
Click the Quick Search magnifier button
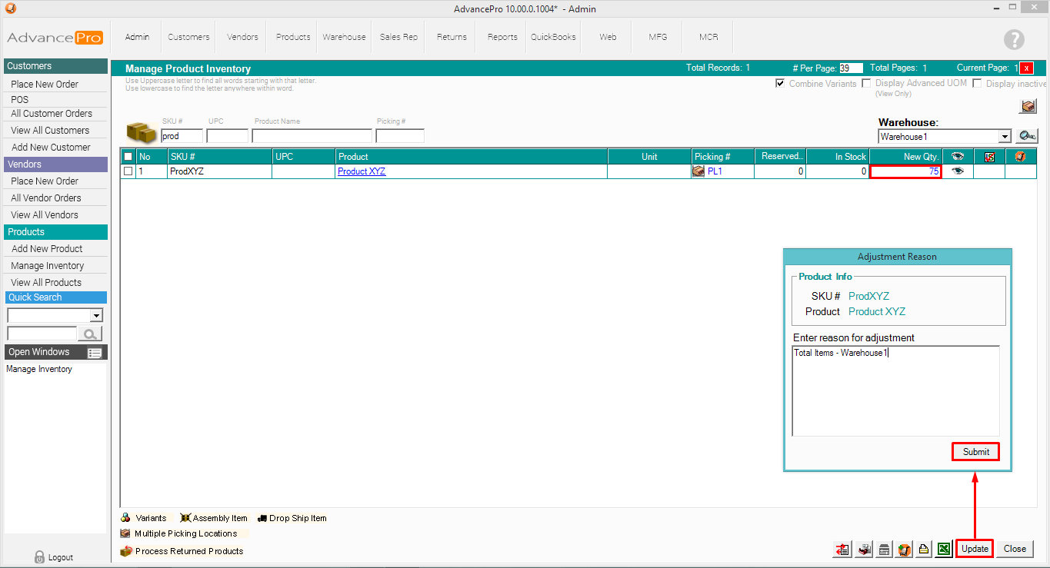[x=90, y=334]
